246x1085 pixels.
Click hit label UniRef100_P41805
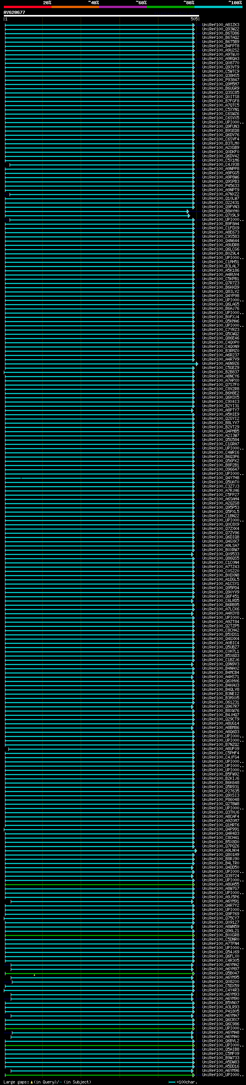(220, 1012)
